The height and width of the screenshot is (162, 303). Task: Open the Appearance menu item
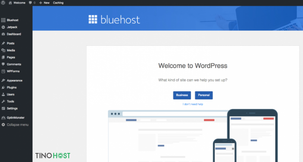pos(14,81)
